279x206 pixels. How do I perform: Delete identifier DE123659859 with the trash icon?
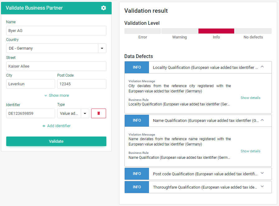click(98, 113)
